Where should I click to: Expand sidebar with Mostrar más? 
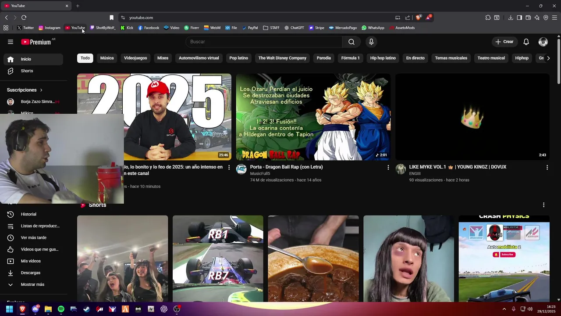tap(33, 284)
